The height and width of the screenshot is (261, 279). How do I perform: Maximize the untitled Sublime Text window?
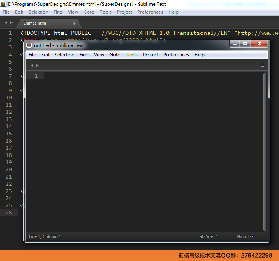(x=245, y=43)
